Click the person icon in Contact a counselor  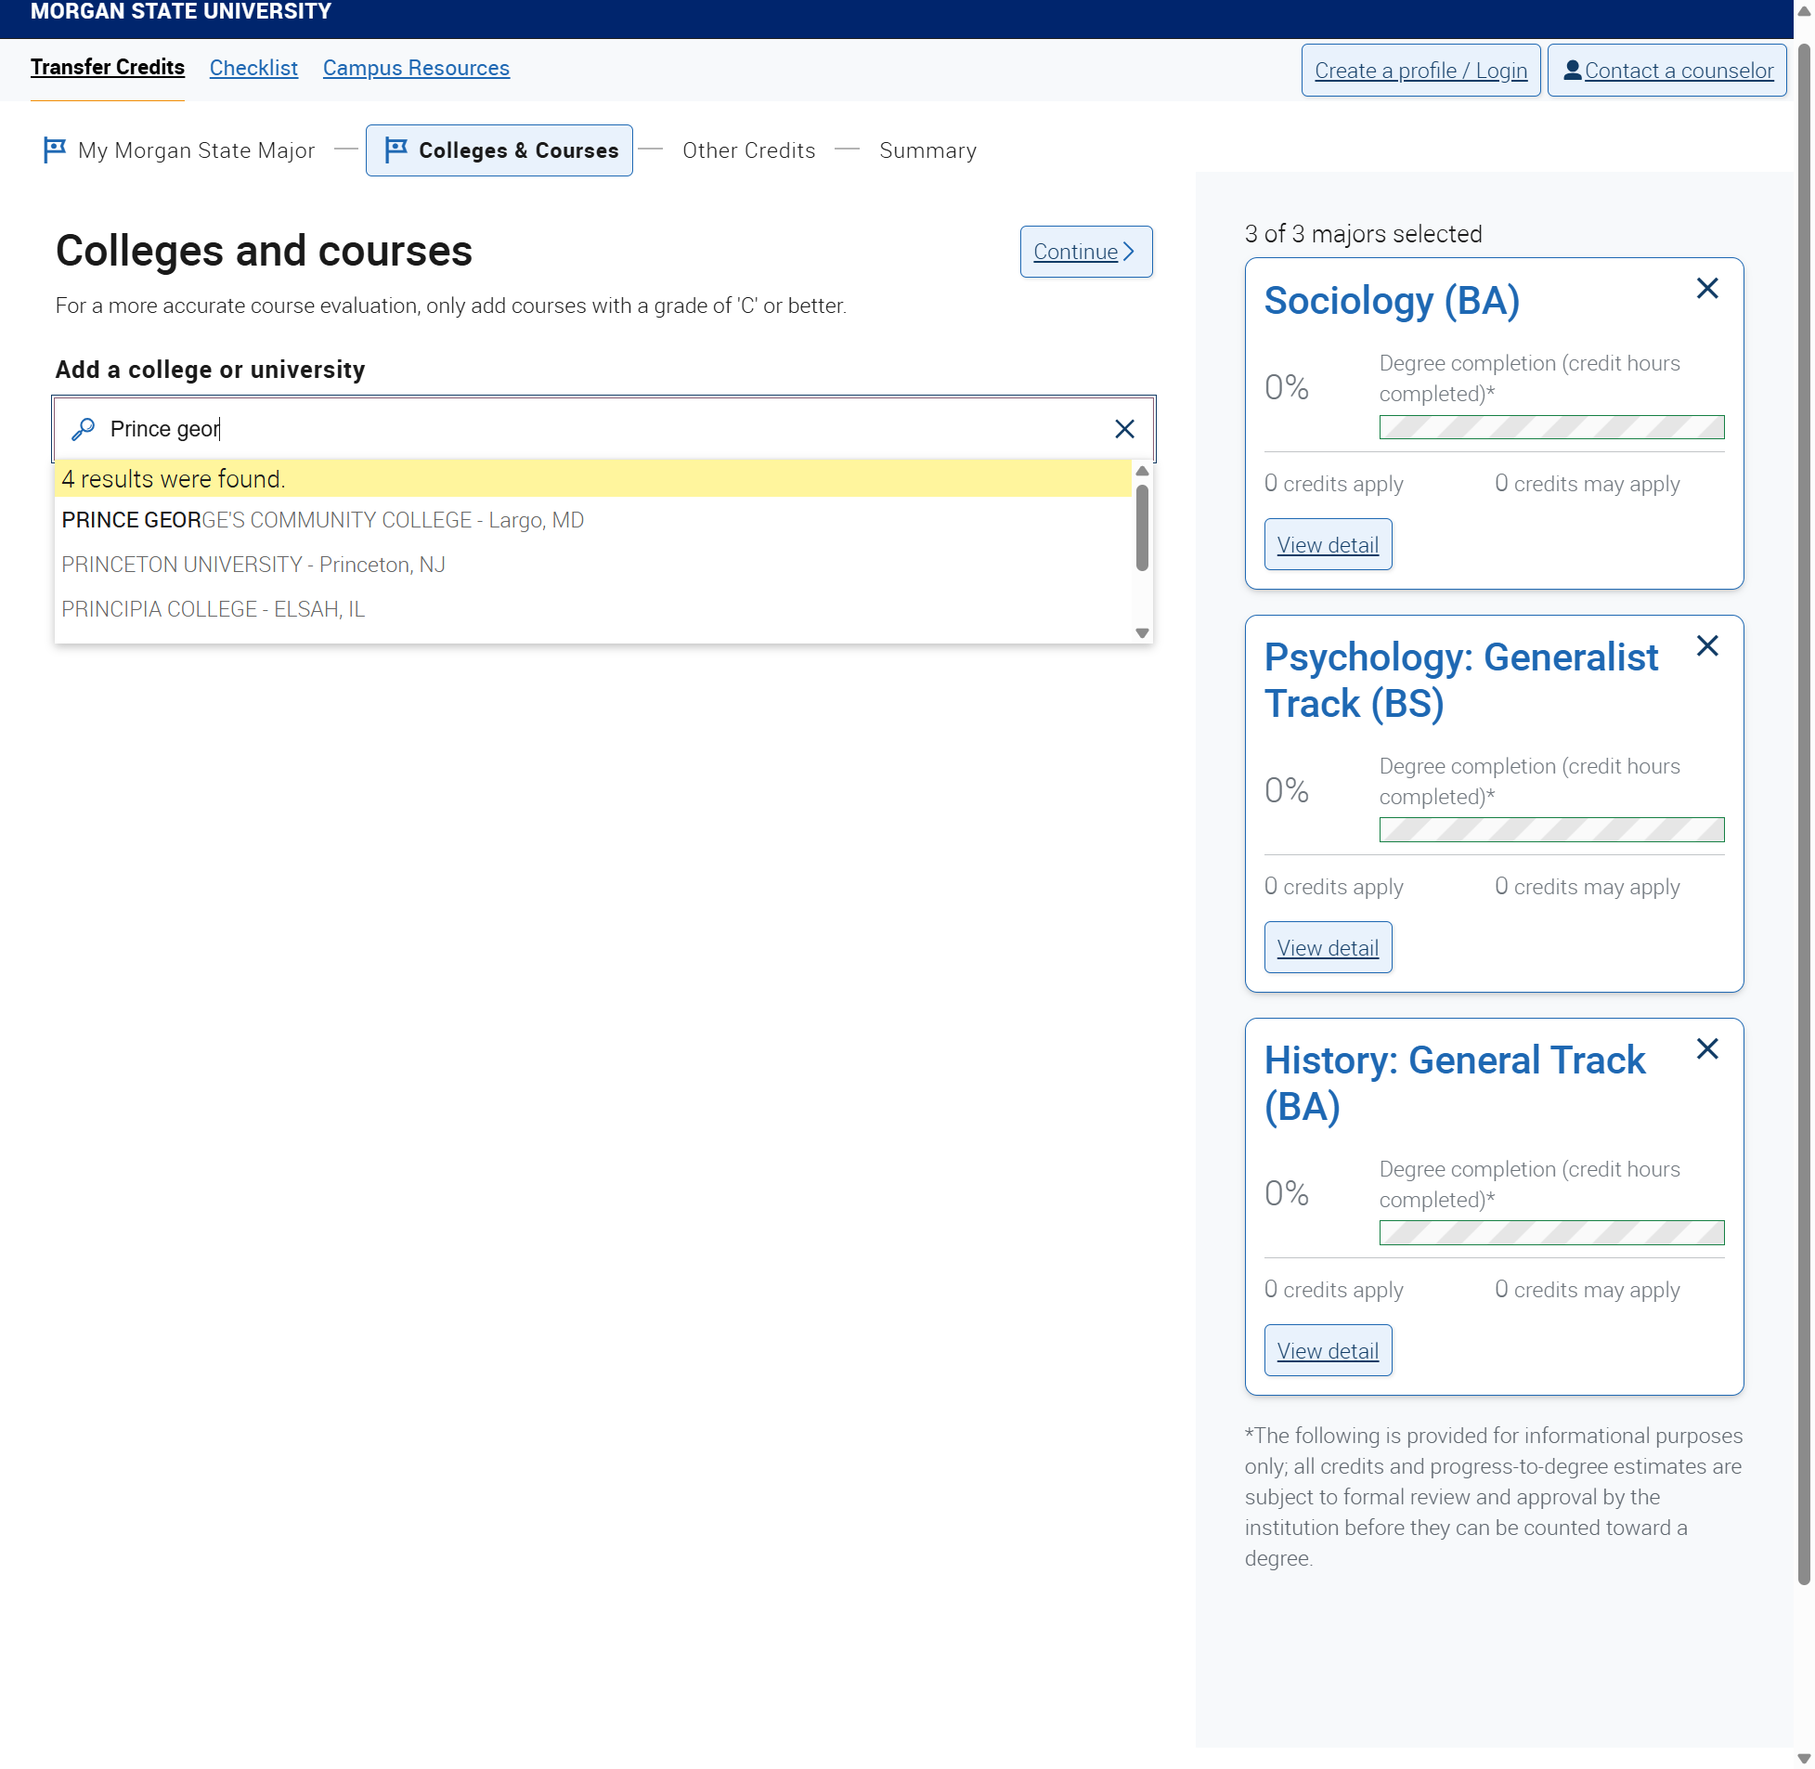tap(1572, 70)
